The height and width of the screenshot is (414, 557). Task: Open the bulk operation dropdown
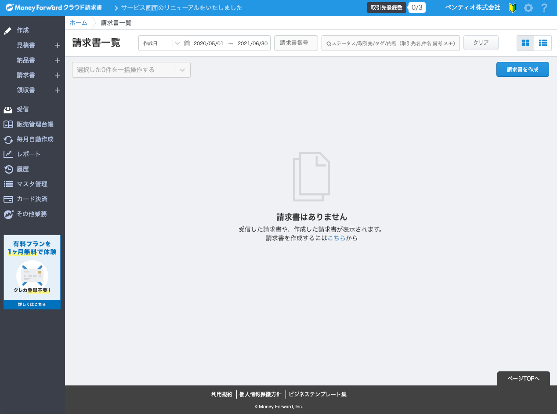click(131, 70)
